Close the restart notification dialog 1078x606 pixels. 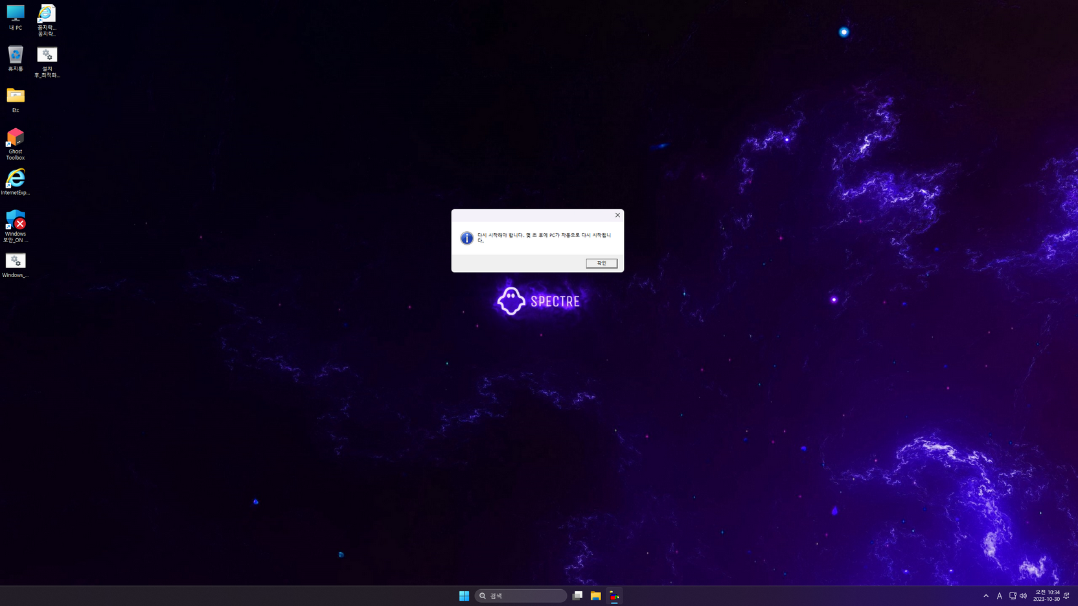point(617,215)
